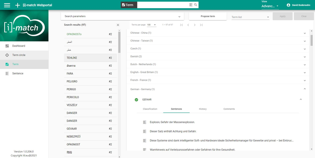
Task: Switch to the Classification tab
Action: point(150,109)
